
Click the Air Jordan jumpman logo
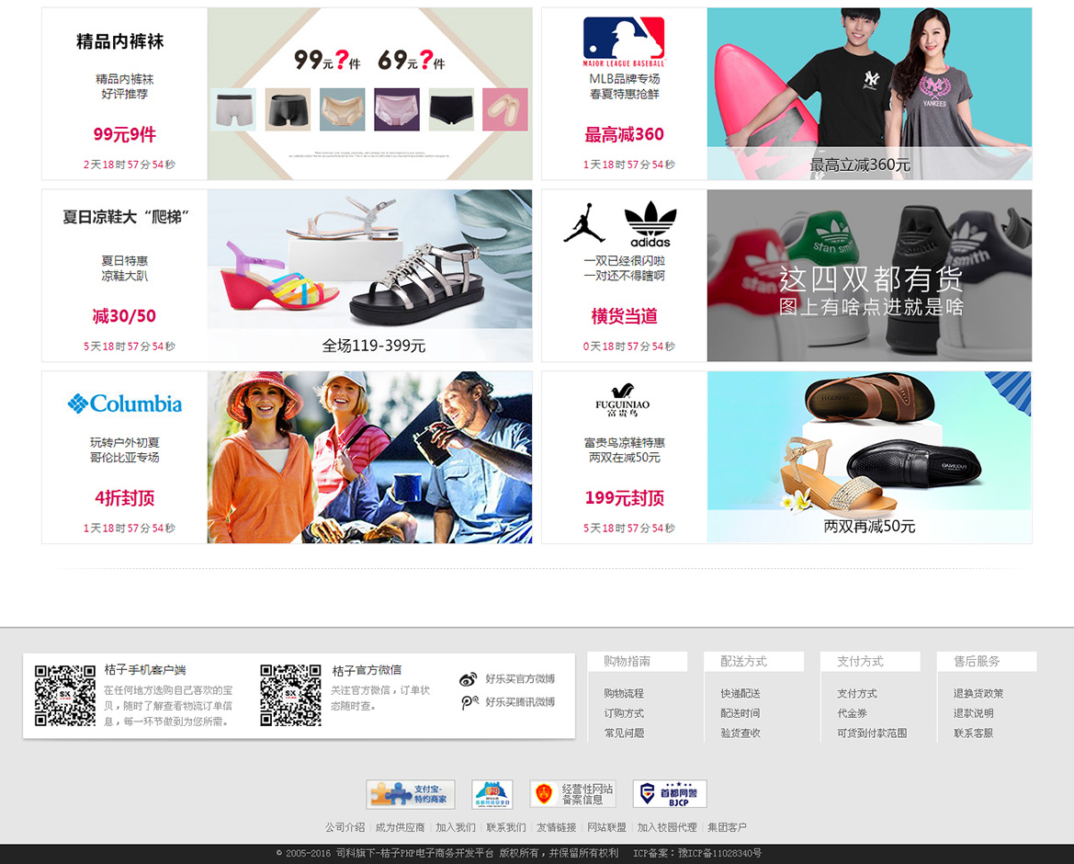pyautogui.click(x=584, y=223)
